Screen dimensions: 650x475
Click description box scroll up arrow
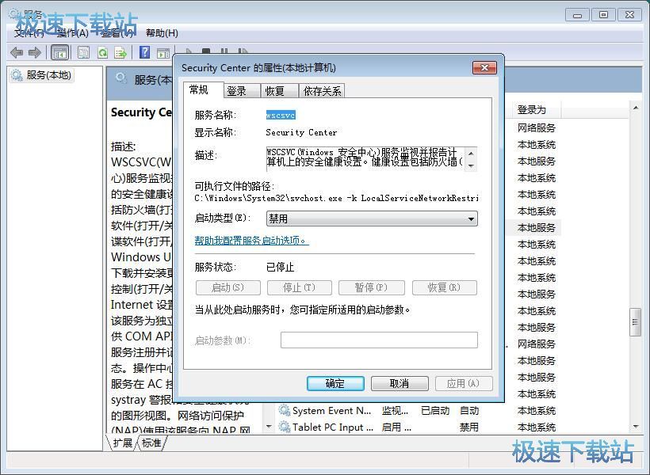(x=471, y=154)
